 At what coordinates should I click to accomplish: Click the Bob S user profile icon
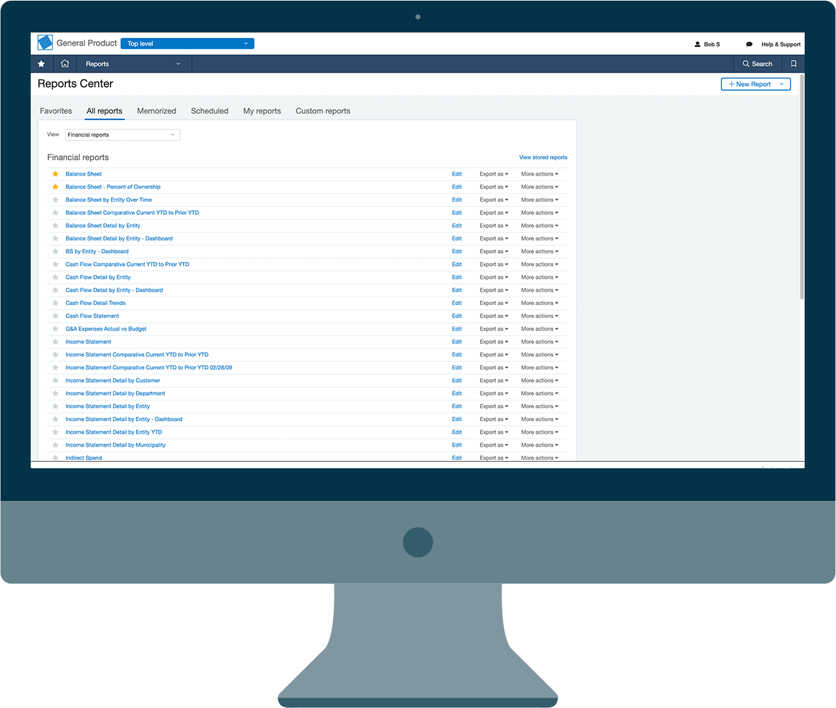click(698, 44)
